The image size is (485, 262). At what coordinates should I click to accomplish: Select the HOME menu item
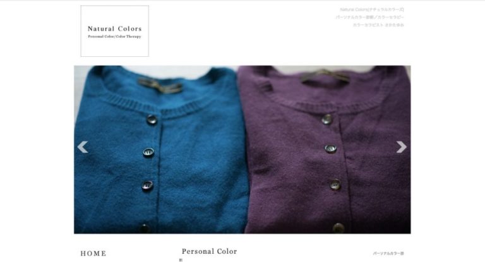pyautogui.click(x=93, y=253)
